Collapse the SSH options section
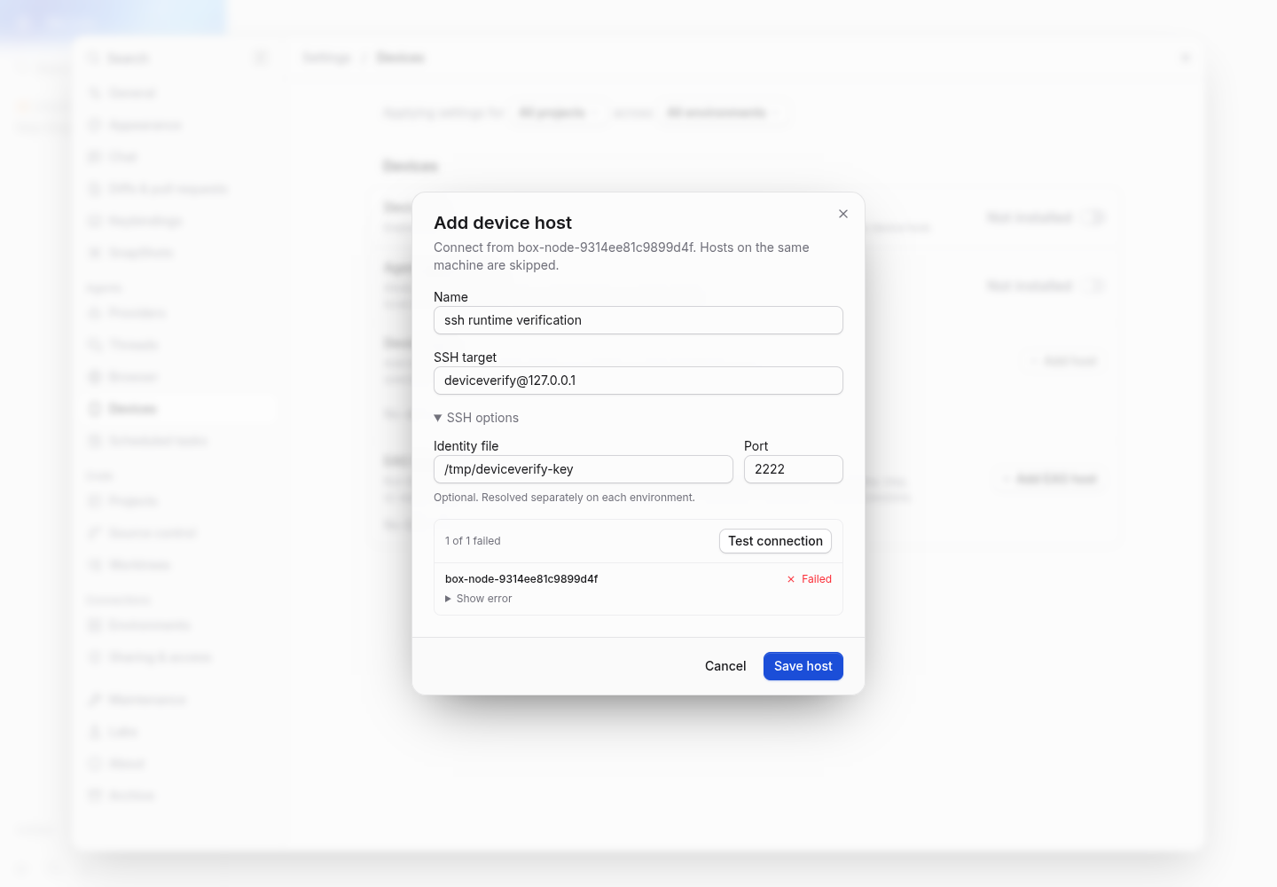1277x887 pixels. click(476, 418)
